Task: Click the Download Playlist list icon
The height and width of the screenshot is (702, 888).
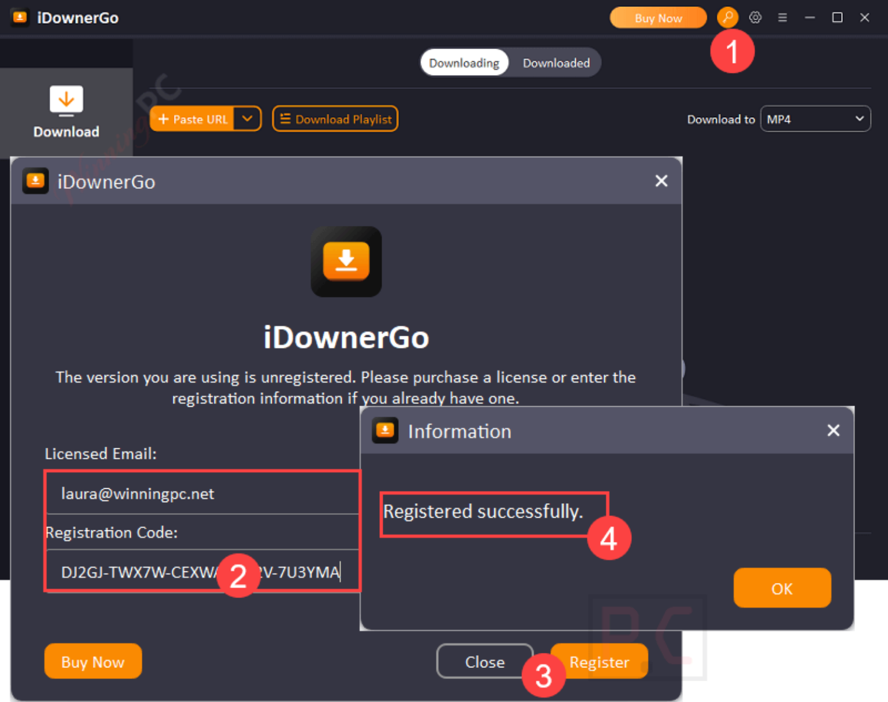Action: (286, 119)
